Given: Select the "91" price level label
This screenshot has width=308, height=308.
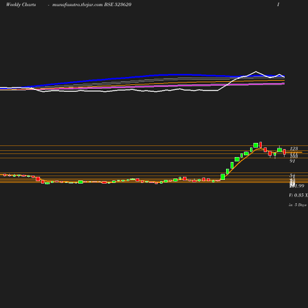Looking at the screenshot, I should (x=293, y=161).
